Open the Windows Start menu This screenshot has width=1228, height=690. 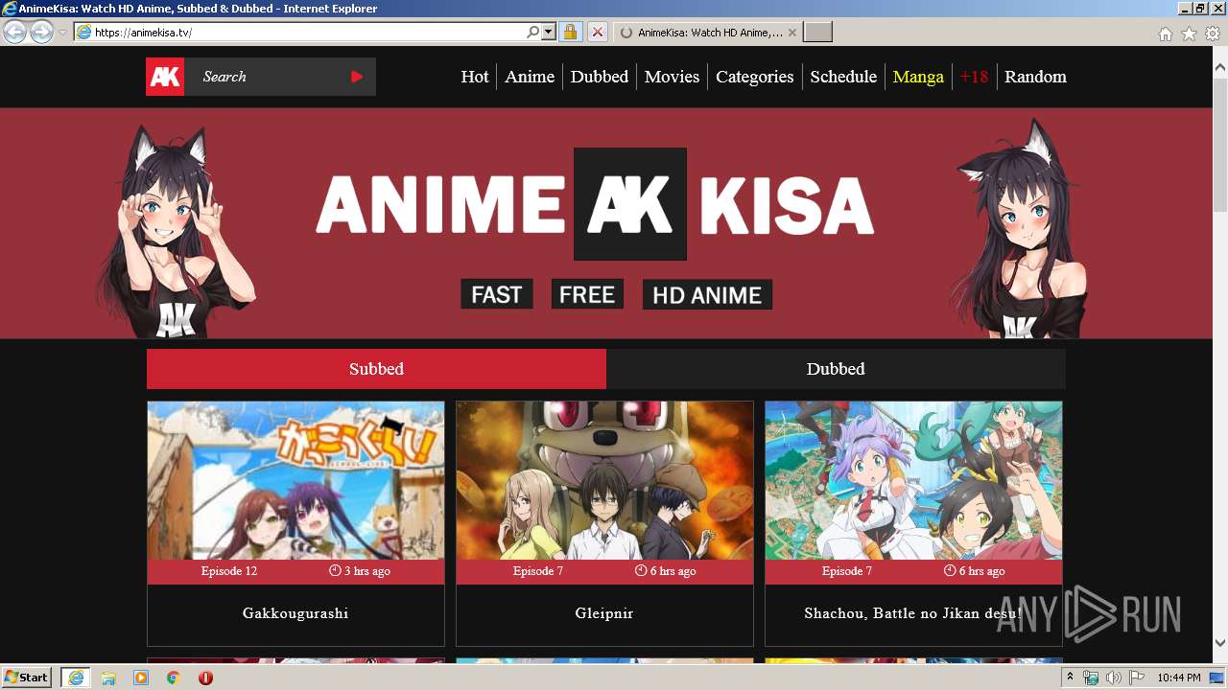(x=26, y=678)
